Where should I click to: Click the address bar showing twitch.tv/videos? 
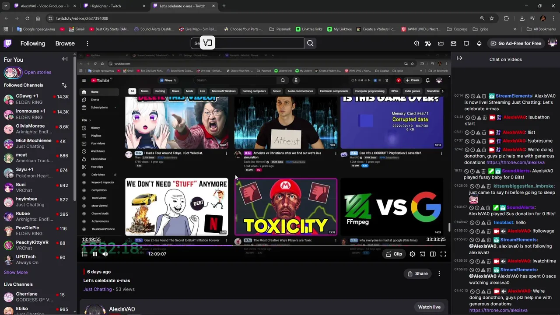pyautogui.click(x=262, y=18)
